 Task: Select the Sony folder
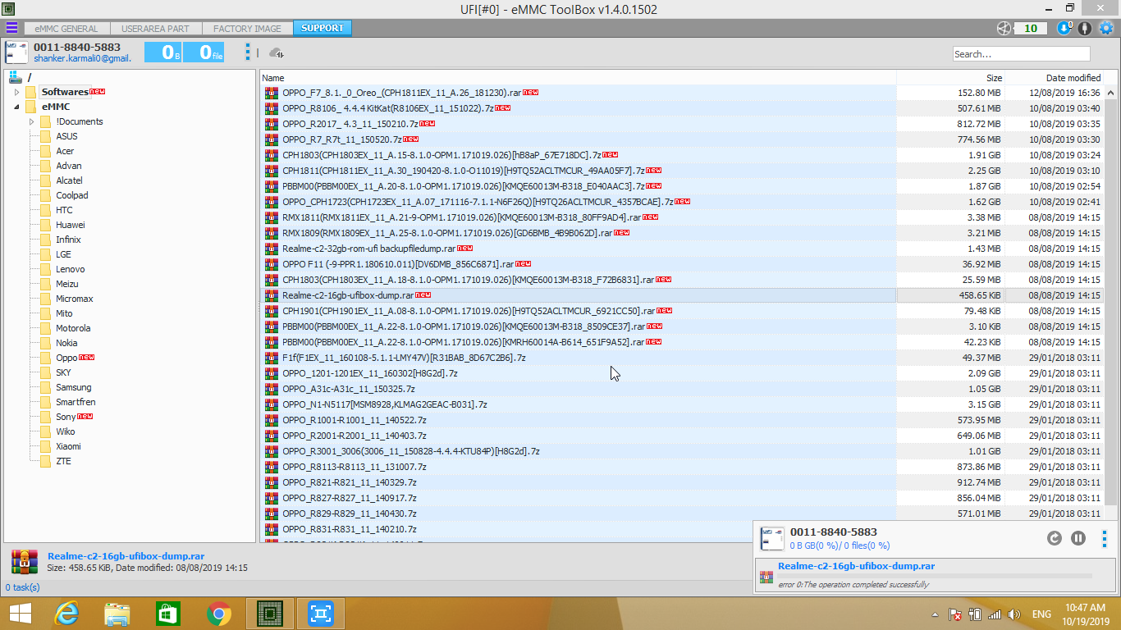coord(66,417)
